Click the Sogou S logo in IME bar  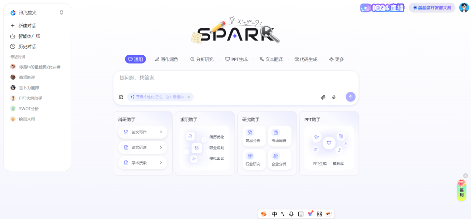coord(264,214)
